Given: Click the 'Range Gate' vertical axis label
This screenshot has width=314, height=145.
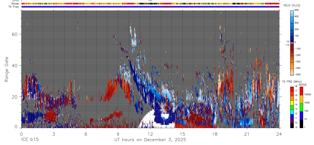Looking at the screenshot, I should [7, 69].
